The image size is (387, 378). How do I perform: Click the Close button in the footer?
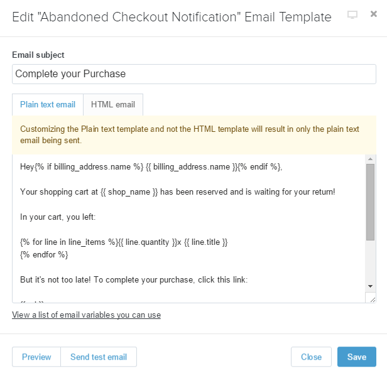[311, 357]
